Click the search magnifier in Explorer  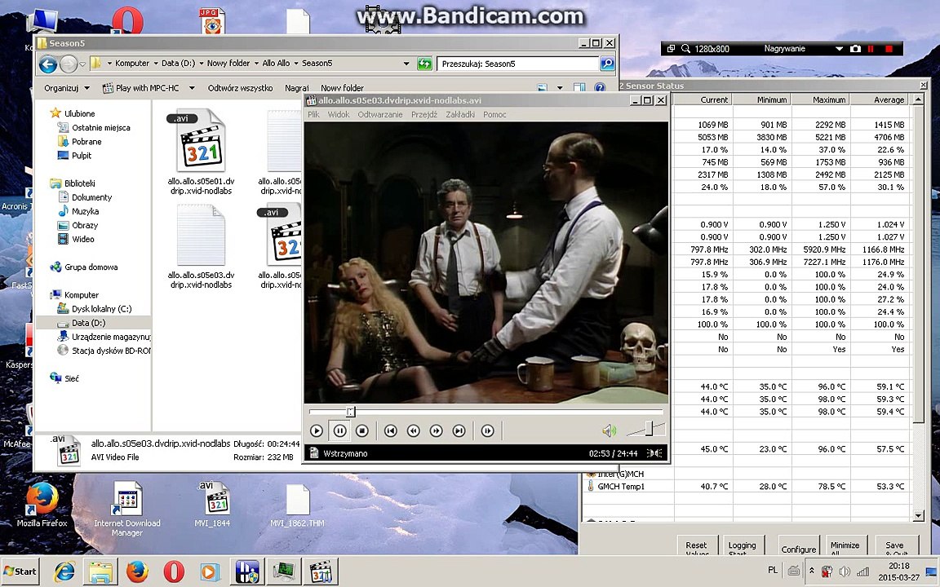coord(607,64)
